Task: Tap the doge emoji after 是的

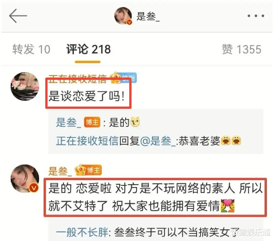Action: [x=135, y=122]
